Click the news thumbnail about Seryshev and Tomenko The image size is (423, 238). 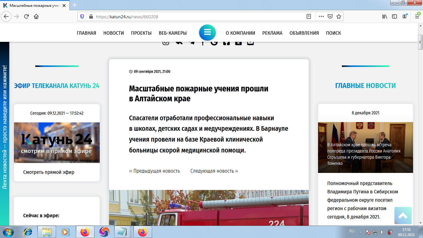pyautogui.click(x=365, y=147)
